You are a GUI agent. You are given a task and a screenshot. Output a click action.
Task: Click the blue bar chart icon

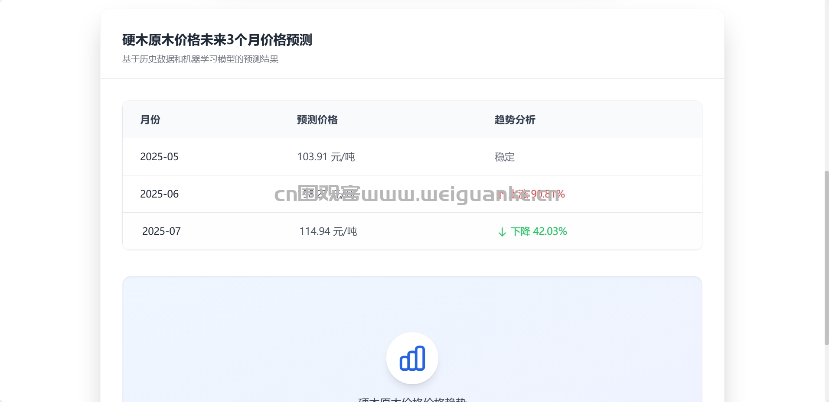click(x=412, y=358)
